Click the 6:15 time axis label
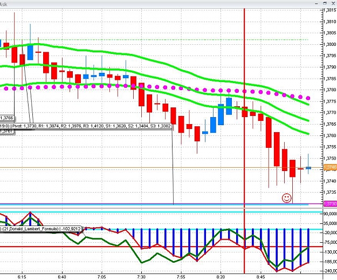The height and width of the screenshot is (280, 337). point(22,277)
